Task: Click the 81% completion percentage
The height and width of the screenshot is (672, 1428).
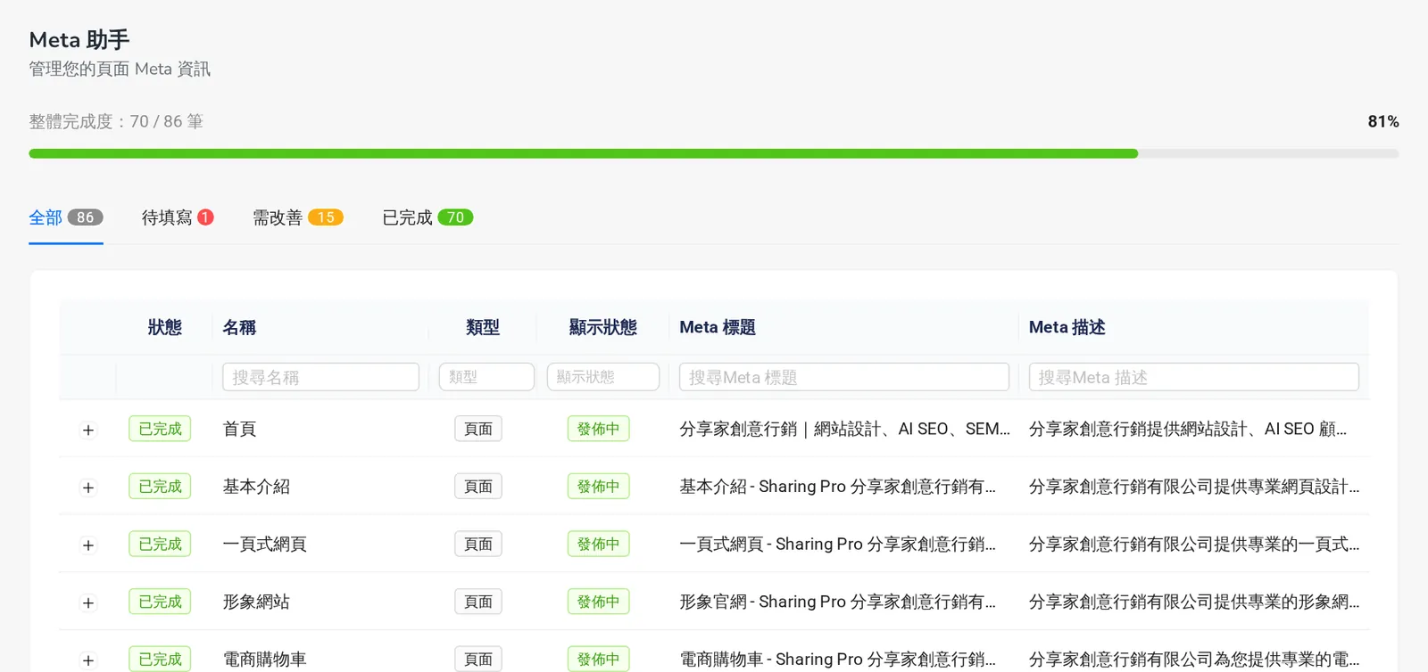Action: click(1383, 121)
